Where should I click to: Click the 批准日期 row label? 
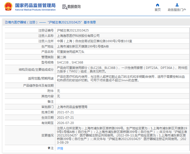[47, 112]
